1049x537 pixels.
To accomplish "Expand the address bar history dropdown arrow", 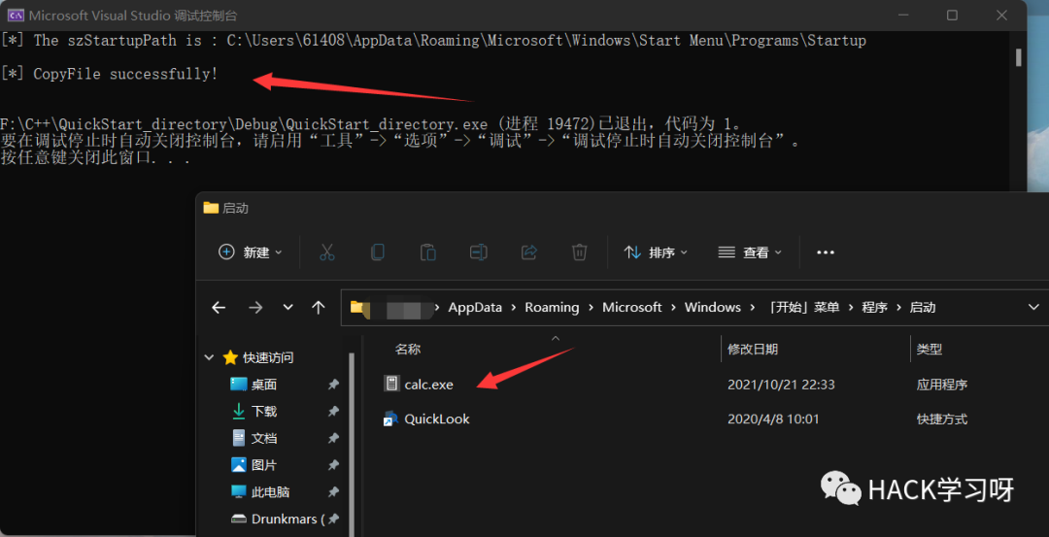I will [x=1033, y=308].
